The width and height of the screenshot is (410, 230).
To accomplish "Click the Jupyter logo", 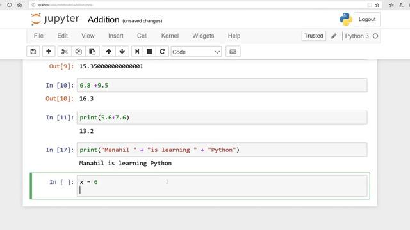I will 54,19.
